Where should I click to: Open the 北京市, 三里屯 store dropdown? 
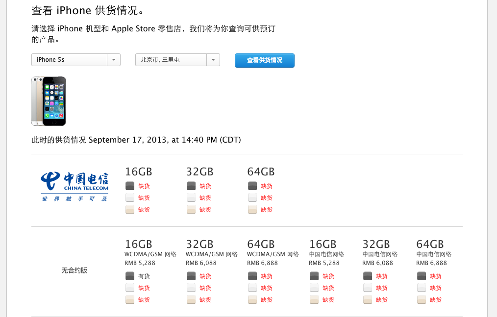click(x=177, y=60)
